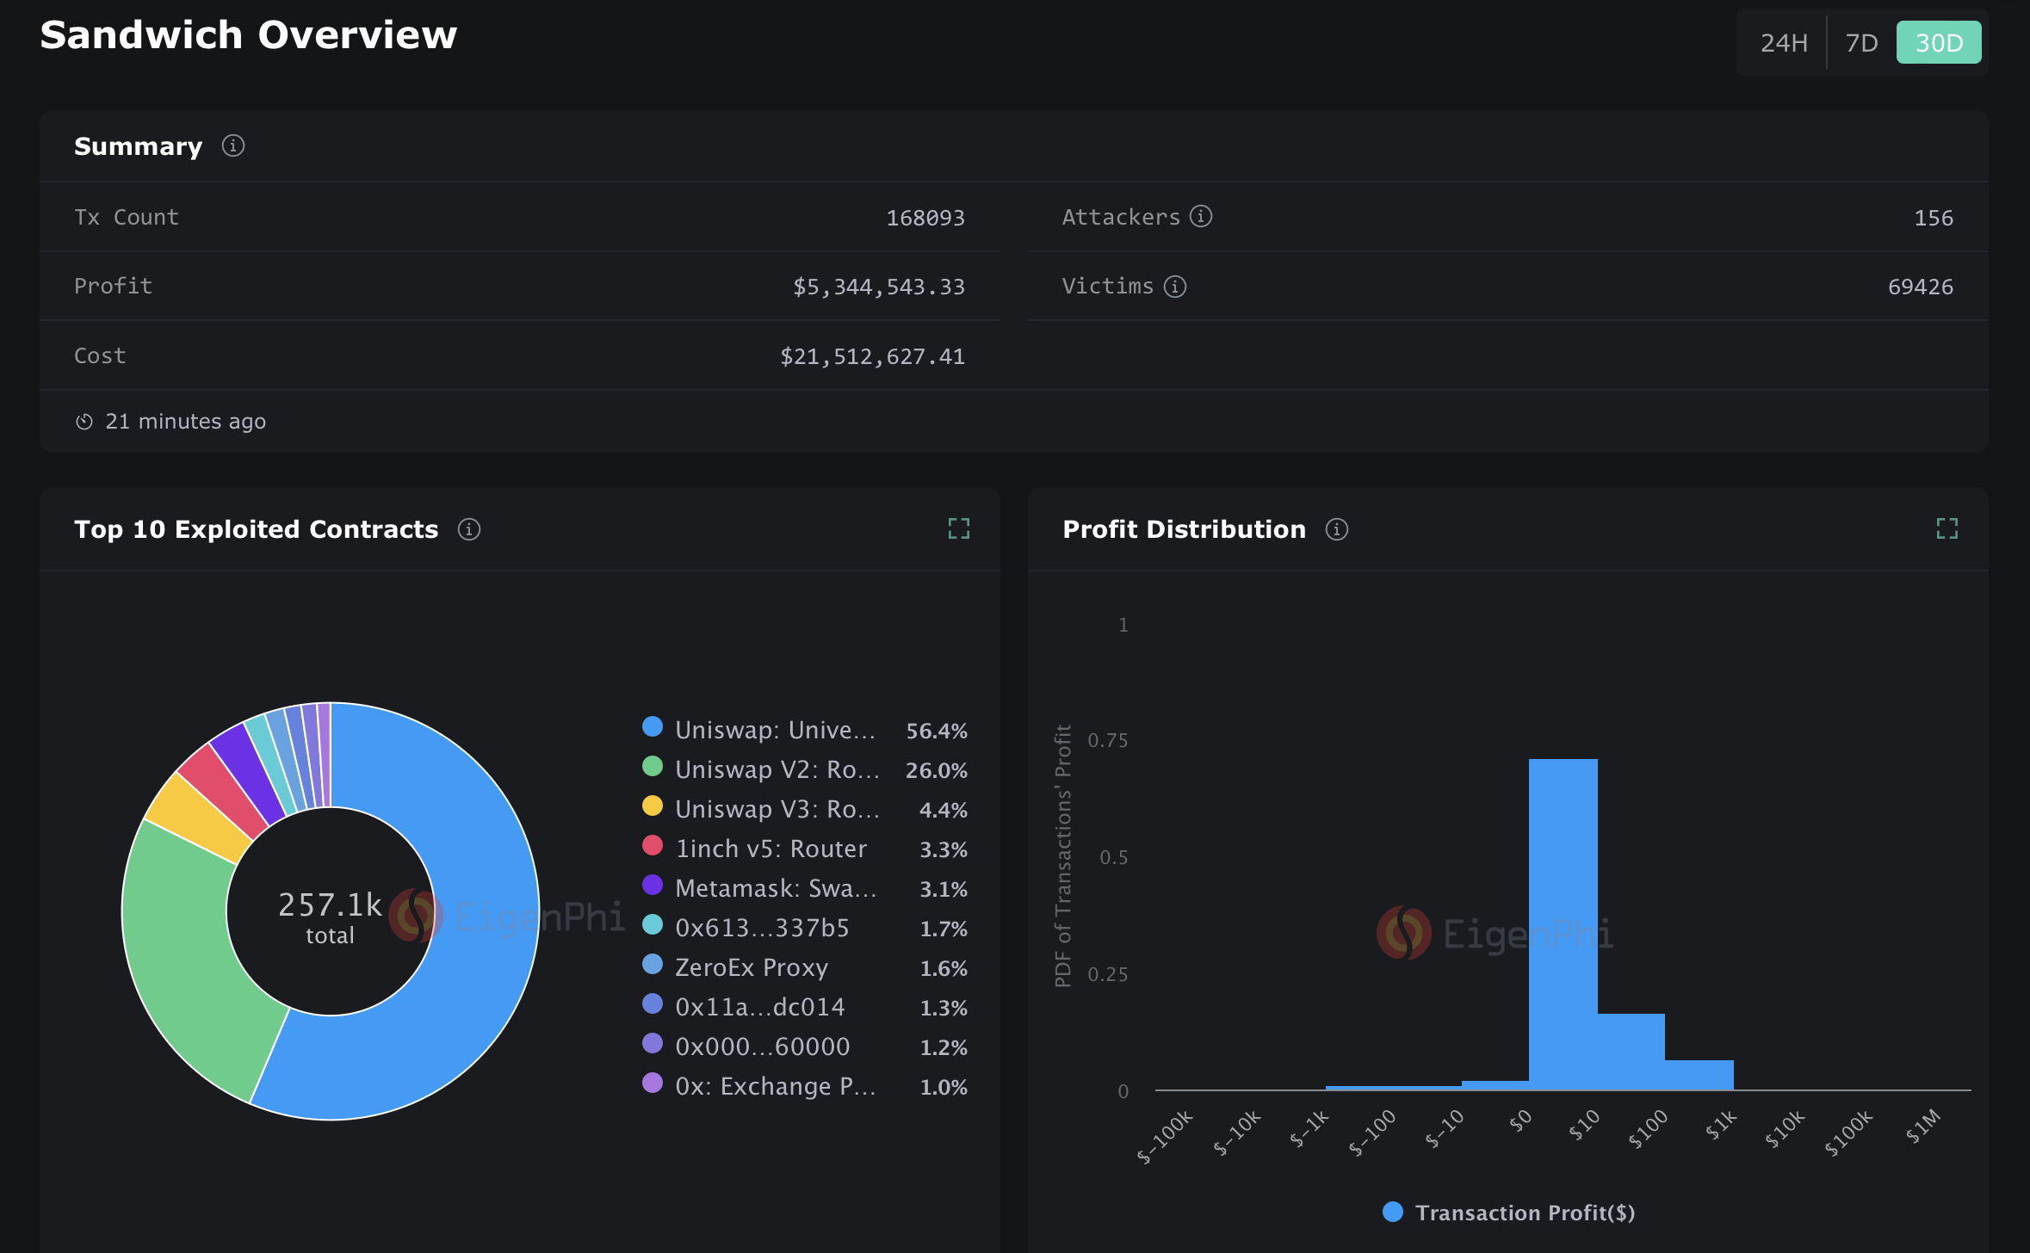Image resolution: width=2030 pixels, height=1253 pixels.
Task: Select the 0x613...337b5 legend label
Action: [762, 928]
